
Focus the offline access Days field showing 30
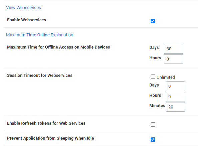coord(173,49)
